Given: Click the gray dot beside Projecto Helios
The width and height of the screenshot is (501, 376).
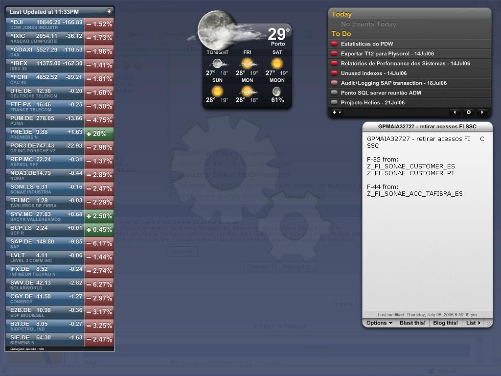Looking at the screenshot, I should (x=334, y=102).
